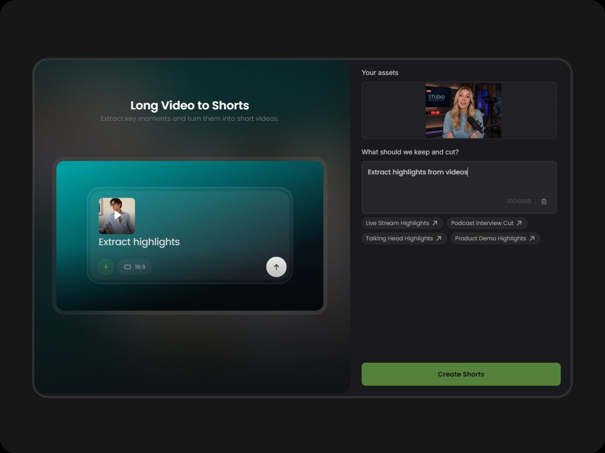
Task: Play the Extract highlights video thumbnail
Action: (117, 216)
